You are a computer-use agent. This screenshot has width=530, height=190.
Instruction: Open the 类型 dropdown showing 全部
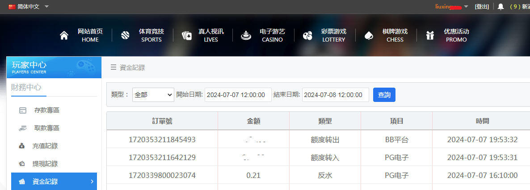point(153,95)
